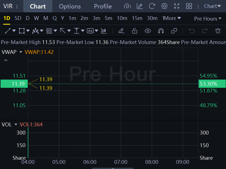Switch to the Options tab
This screenshot has height=169, width=226.
click(x=70, y=6)
